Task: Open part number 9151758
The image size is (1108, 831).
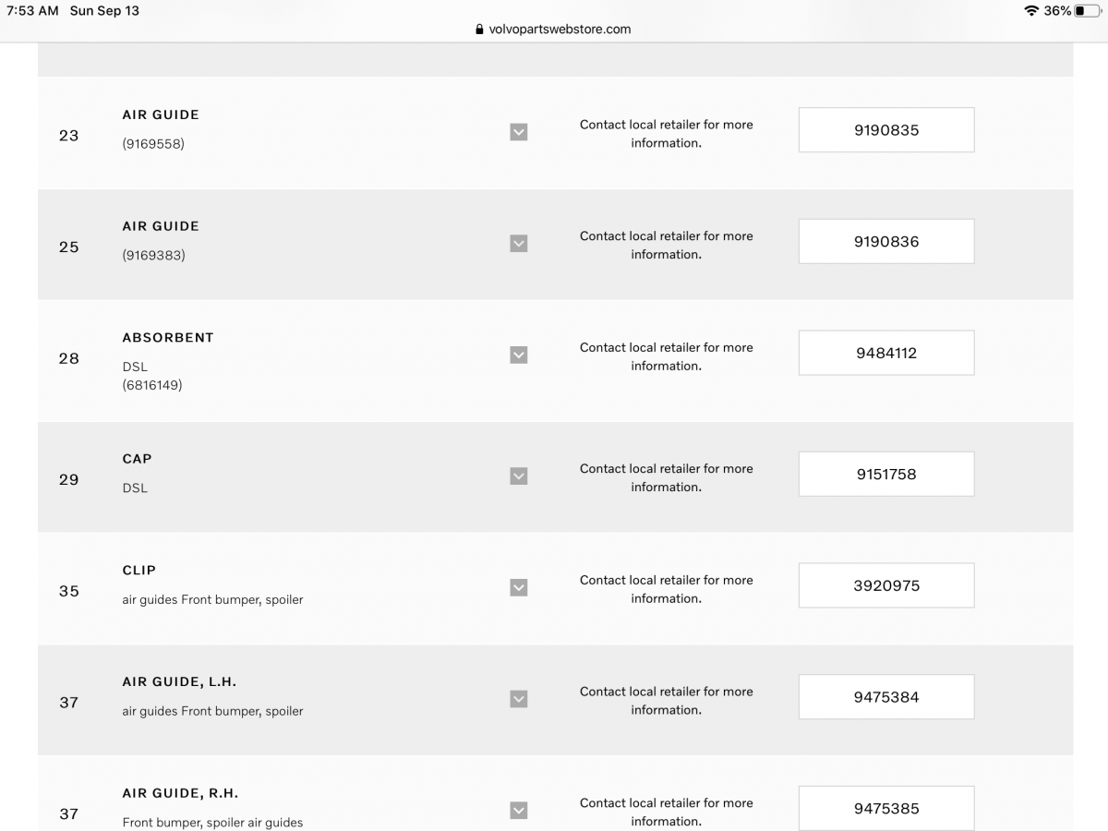Action: [886, 475]
